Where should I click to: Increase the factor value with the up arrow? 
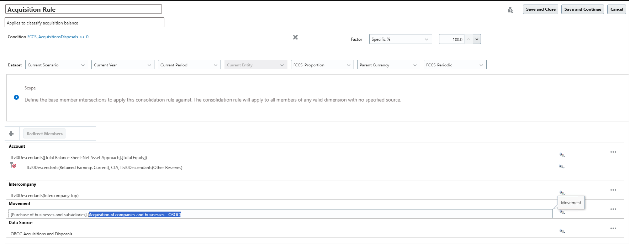coord(468,39)
